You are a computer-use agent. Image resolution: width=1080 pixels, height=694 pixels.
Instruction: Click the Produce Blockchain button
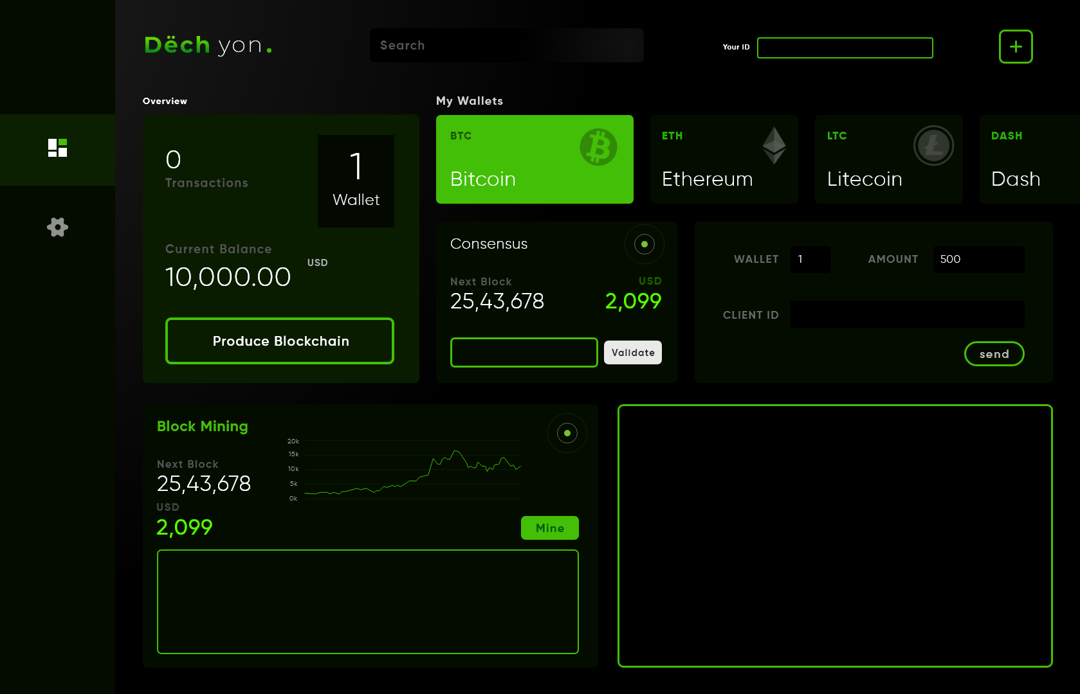click(280, 341)
